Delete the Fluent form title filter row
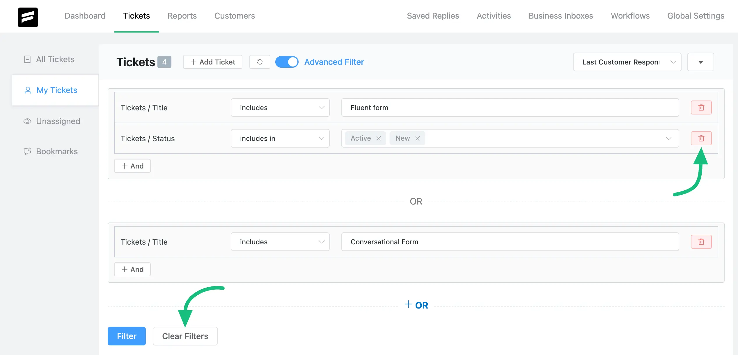This screenshot has height=355, width=738. pyautogui.click(x=701, y=107)
